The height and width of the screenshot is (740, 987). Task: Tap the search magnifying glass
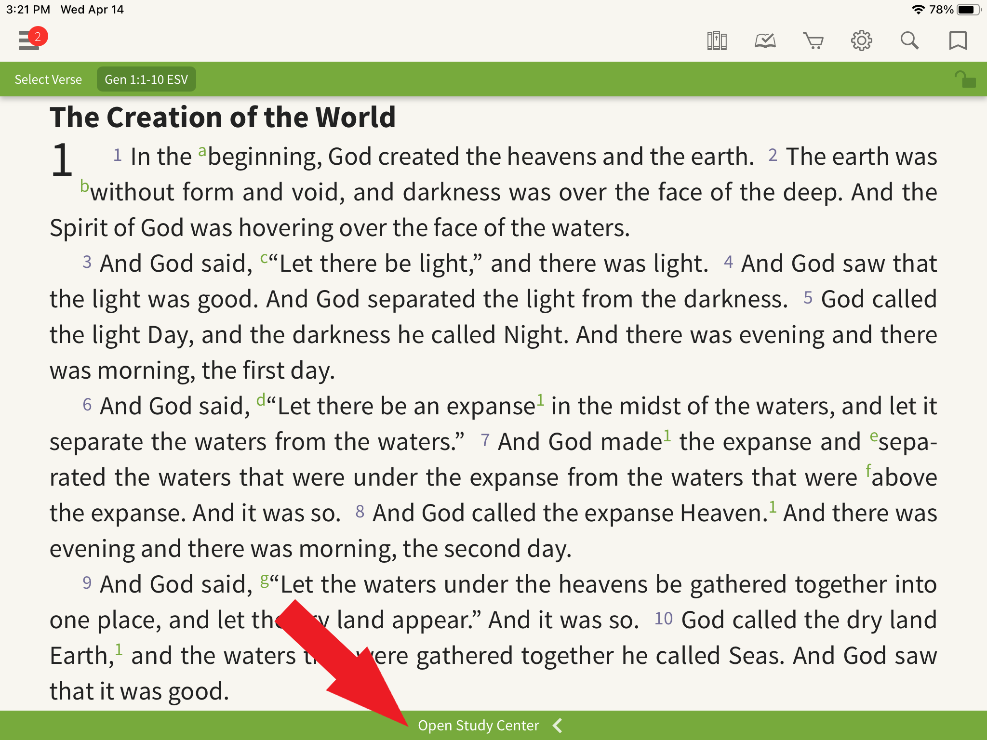tap(909, 40)
